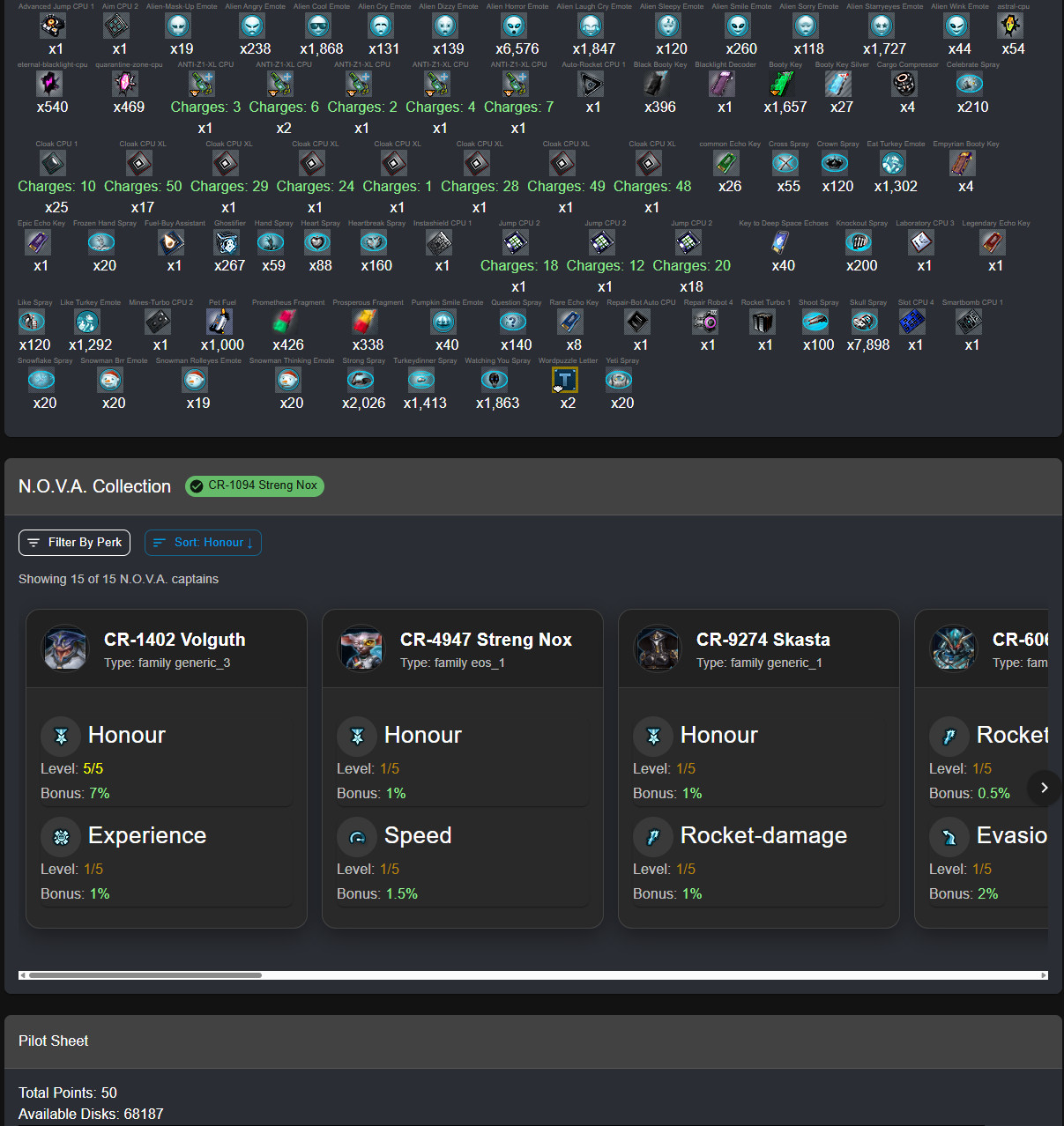The image size is (1064, 1126).
Task: Click the Repair Robot 4 icon
Action: pyautogui.click(x=705, y=322)
